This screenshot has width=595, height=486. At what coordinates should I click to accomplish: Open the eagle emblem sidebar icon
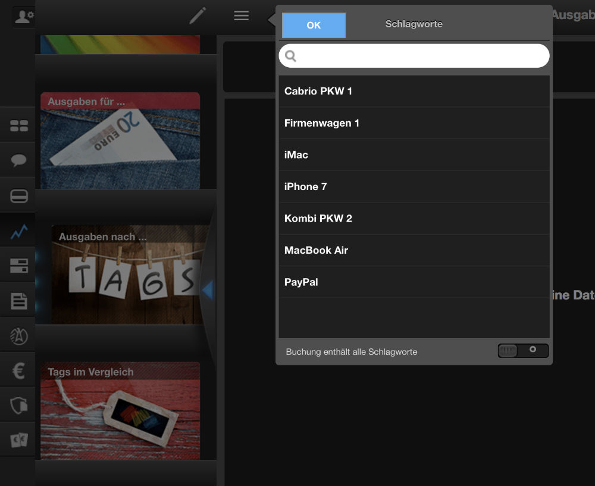19,336
